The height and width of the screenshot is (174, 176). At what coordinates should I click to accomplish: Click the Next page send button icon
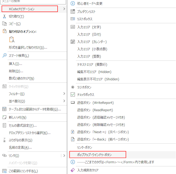(x=73, y=132)
